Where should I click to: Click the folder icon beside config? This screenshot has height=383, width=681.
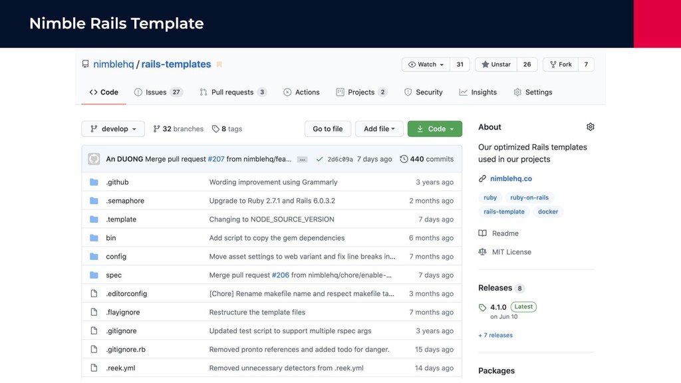tap(94, 257)
